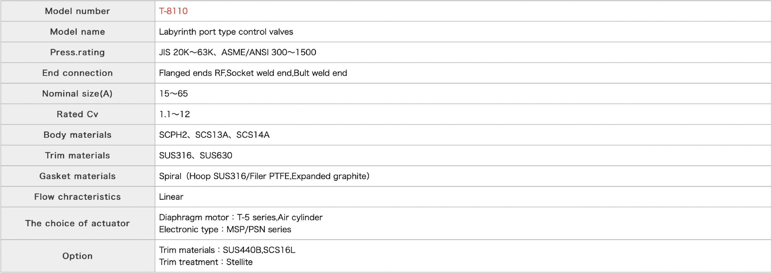This screenshot has height=273, width=772.
Task: Click the 1.1~12 rated Cv value
Action: 175,114
